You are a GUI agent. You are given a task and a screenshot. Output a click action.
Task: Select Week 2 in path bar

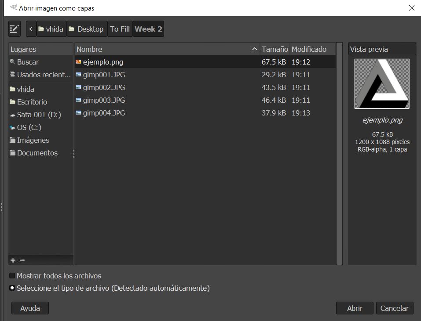[x=148, y=29]
